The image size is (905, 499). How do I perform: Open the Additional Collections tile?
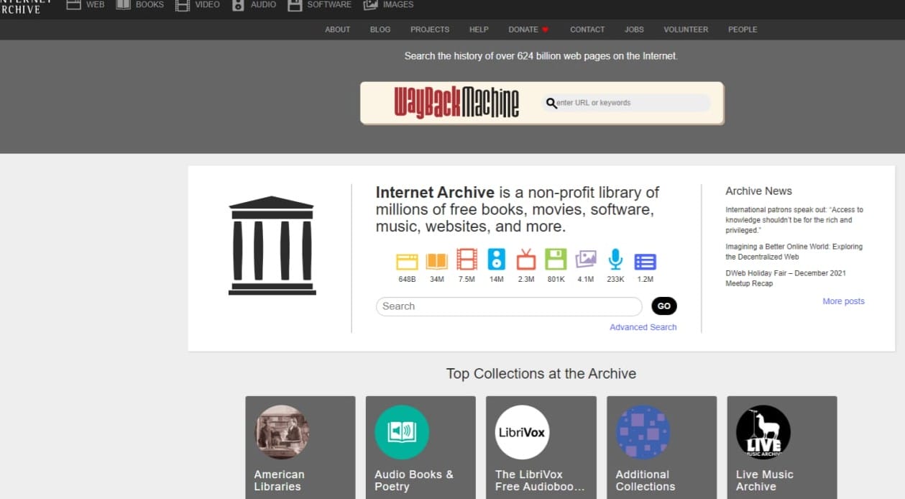coord(662,447)
